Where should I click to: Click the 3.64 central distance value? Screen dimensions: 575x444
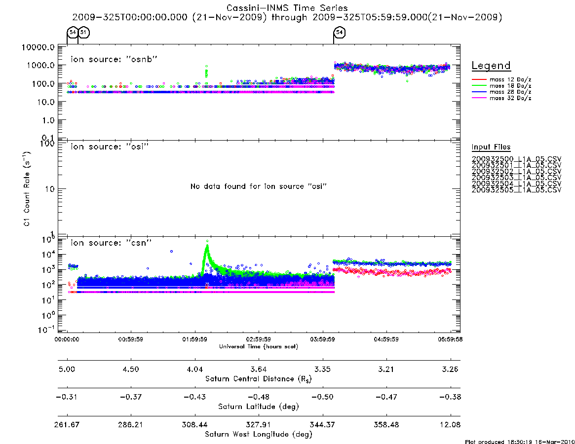(x=259, y=369)
